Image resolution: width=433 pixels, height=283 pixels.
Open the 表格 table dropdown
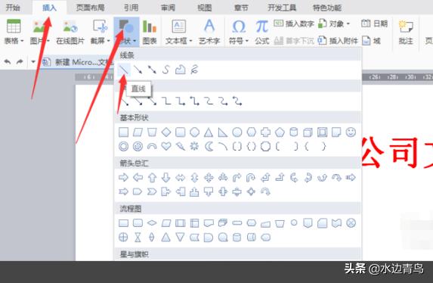(14, 32)
